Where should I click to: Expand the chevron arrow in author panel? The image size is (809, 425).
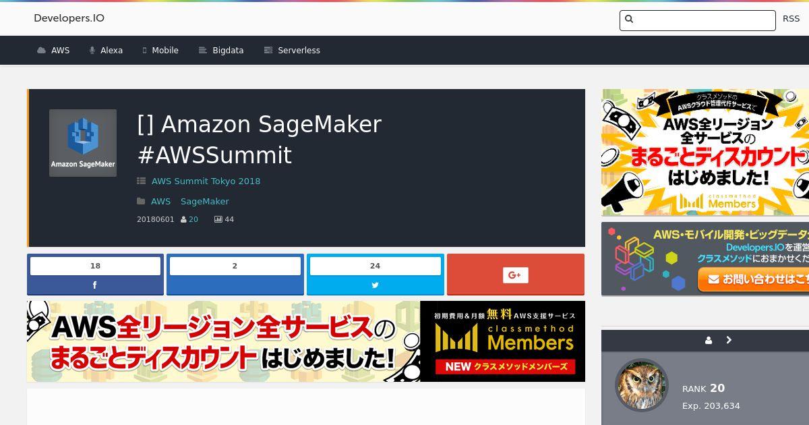pos(729,340)
